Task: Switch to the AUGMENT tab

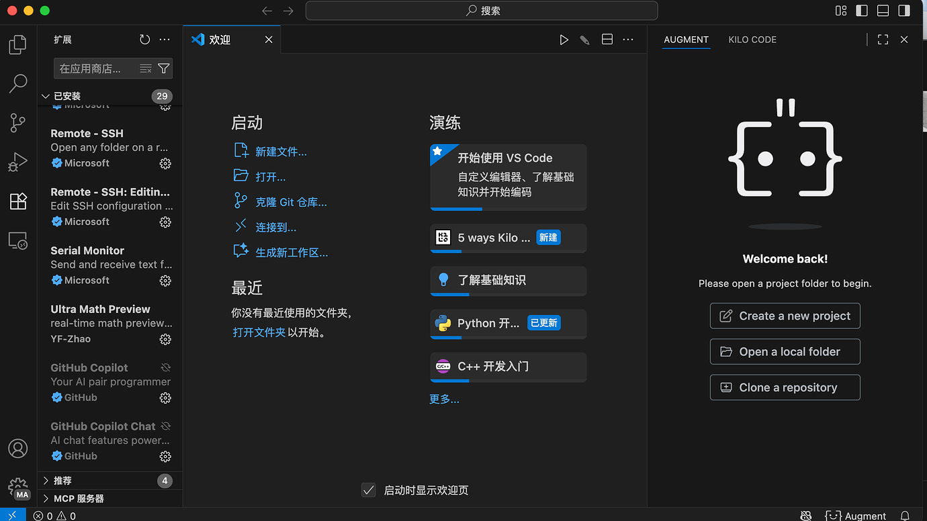Action: 686,40
